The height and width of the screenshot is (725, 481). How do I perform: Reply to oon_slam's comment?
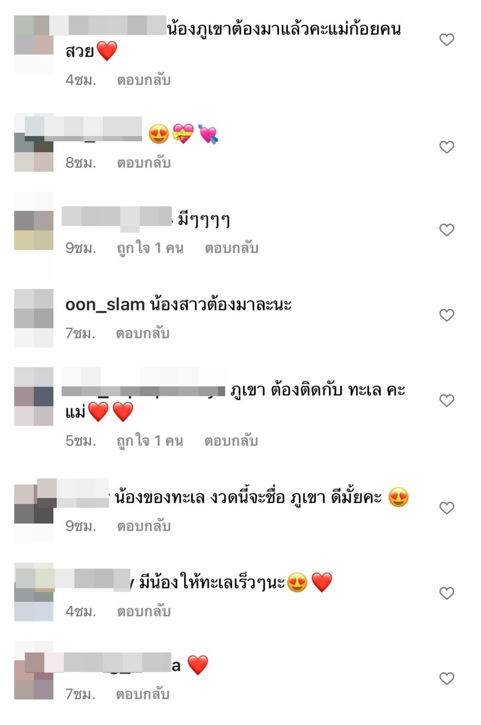(x=143, y=333)
